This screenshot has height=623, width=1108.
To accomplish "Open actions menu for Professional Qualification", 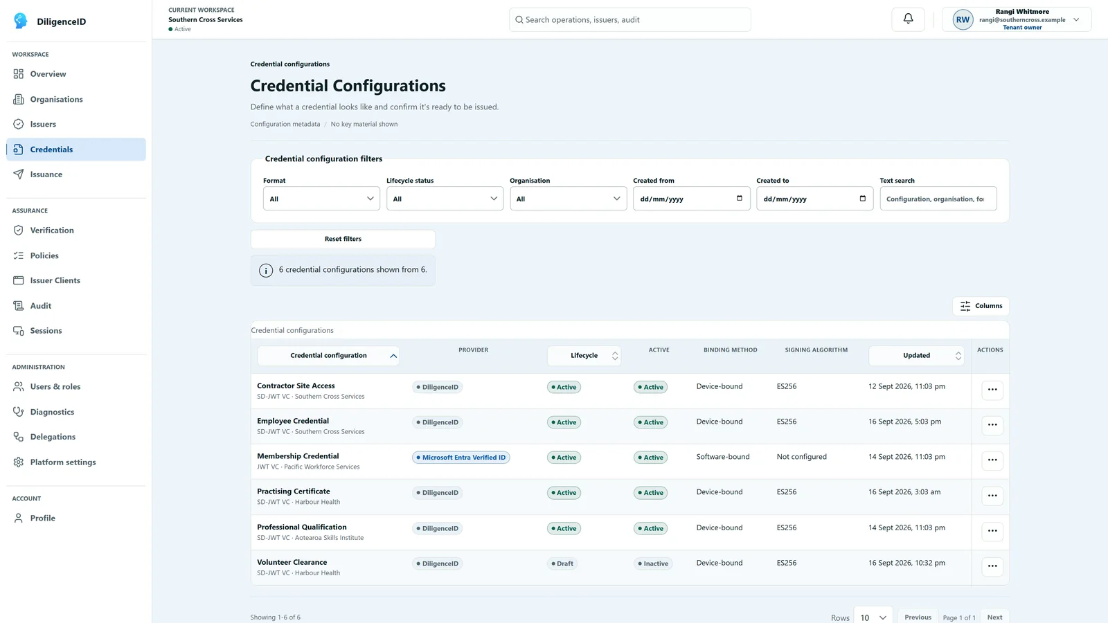I will [992, 531].
